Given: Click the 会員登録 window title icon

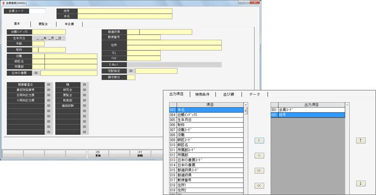Looking at the screenshot, I should pyautogui.click(x=3, y=3).
